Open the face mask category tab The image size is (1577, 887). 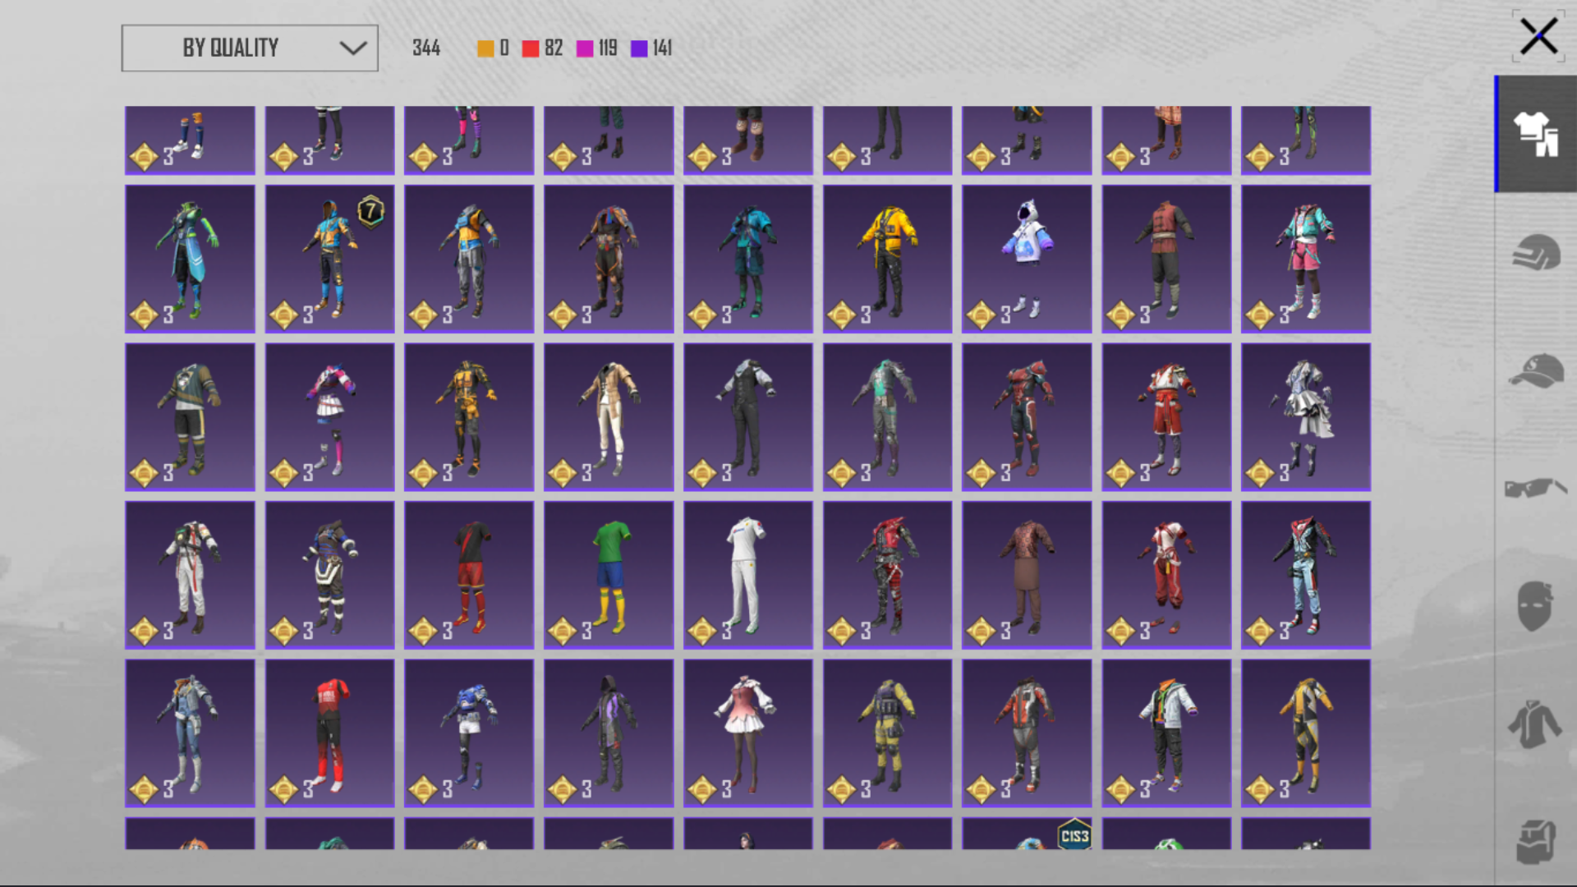1536,607
